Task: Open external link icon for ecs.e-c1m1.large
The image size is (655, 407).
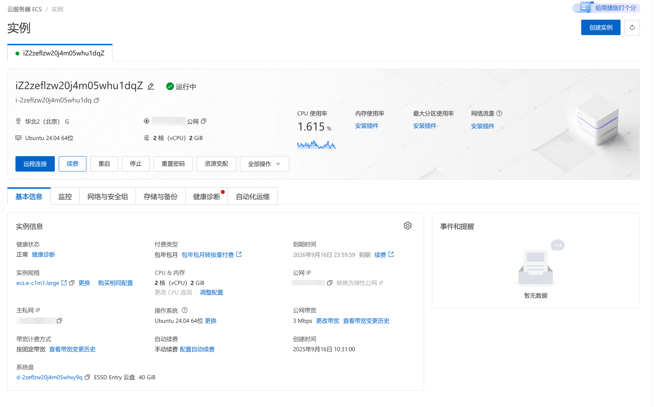Action: pyautogui.click(x=64, y=283)
